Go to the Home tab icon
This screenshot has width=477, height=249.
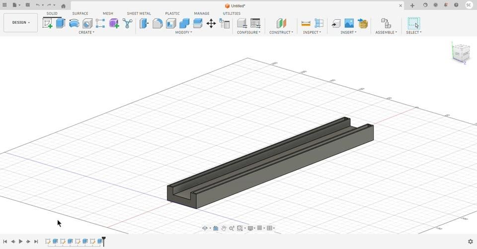pos(63,6)
